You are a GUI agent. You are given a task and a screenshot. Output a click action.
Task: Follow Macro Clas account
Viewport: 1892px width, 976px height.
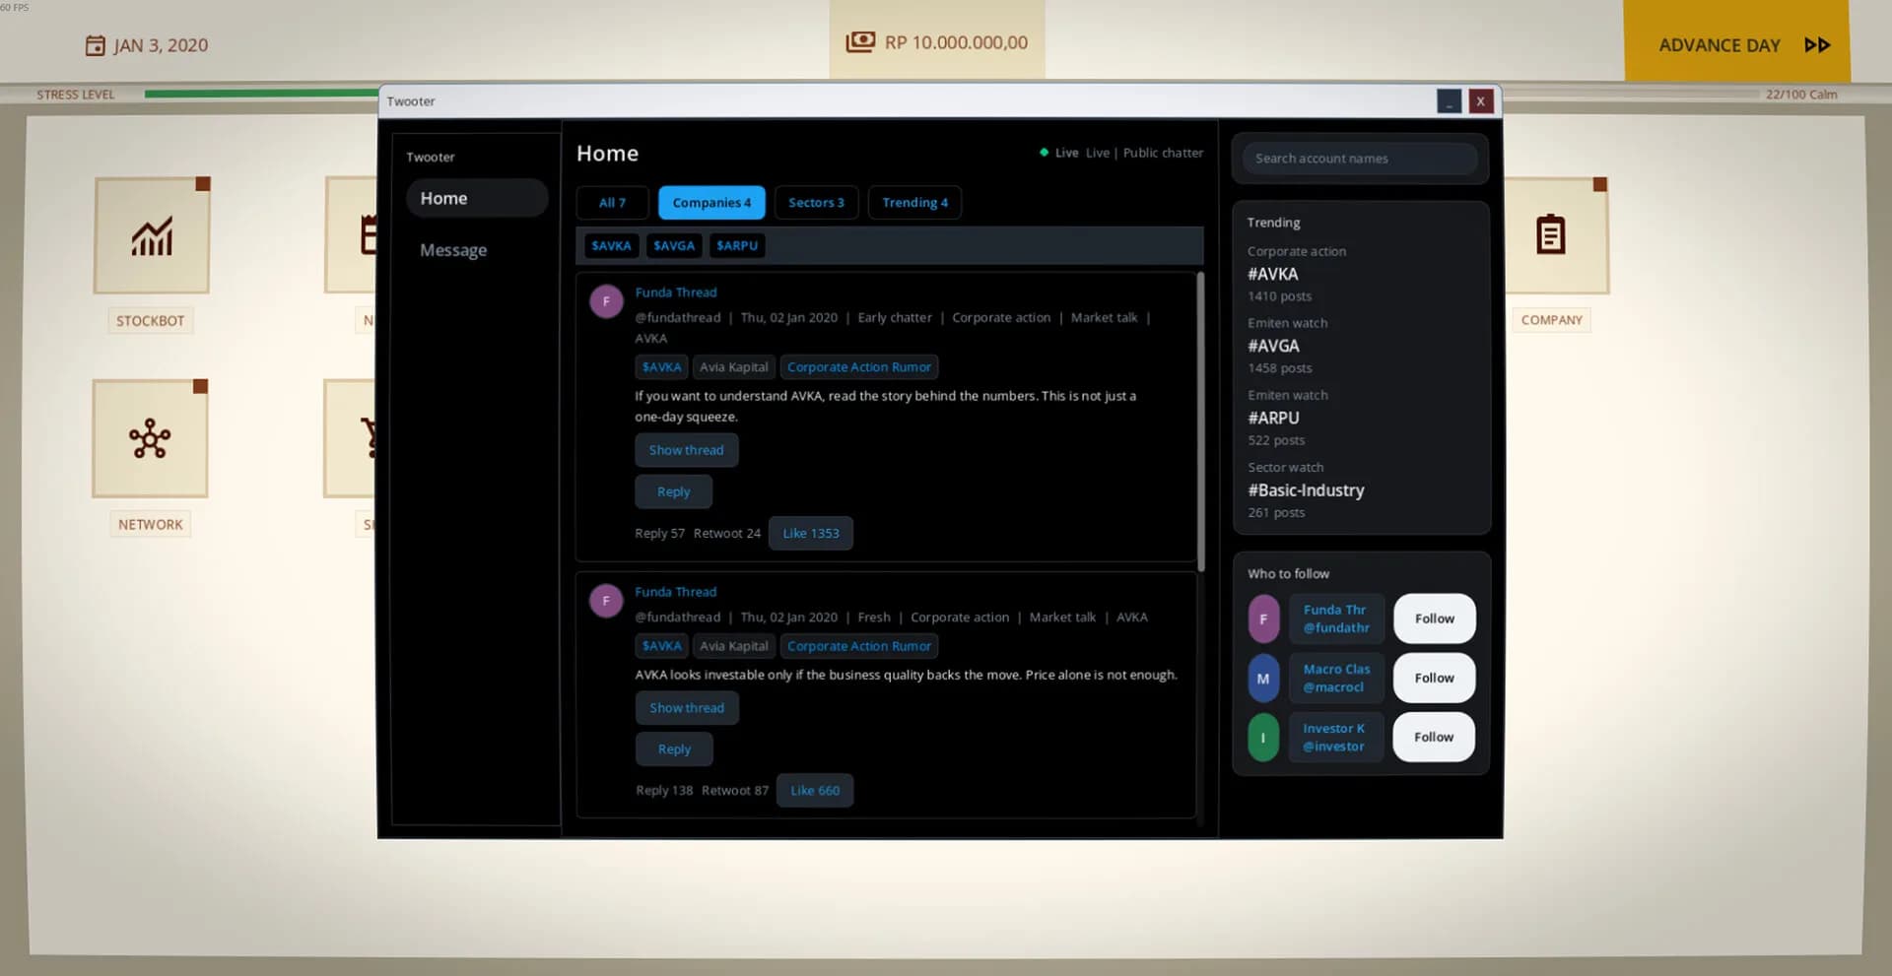point(1434,678)
